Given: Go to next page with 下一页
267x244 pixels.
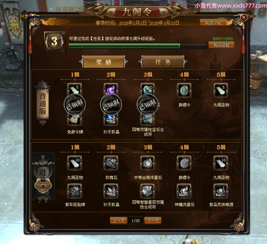Looking at the screenshot, I should pyautogui.click(x=153, y=220).
